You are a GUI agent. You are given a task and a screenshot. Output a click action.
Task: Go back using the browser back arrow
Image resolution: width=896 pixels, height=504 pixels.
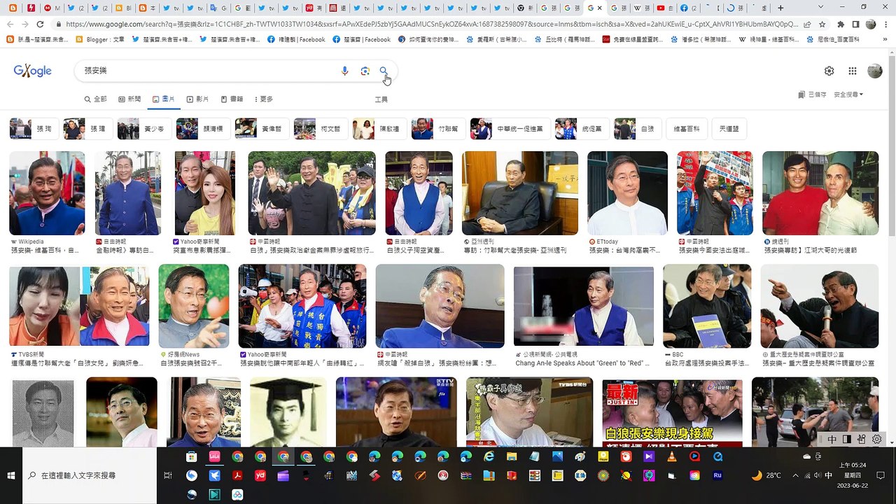pyautogui.click(x=10, y=24)
